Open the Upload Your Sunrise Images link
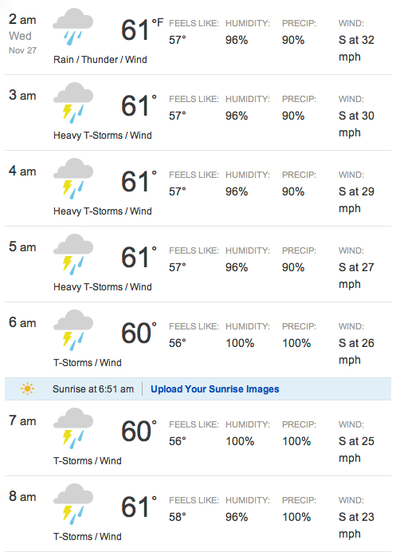This screenshot has height=552, width=396. [215, 389]
